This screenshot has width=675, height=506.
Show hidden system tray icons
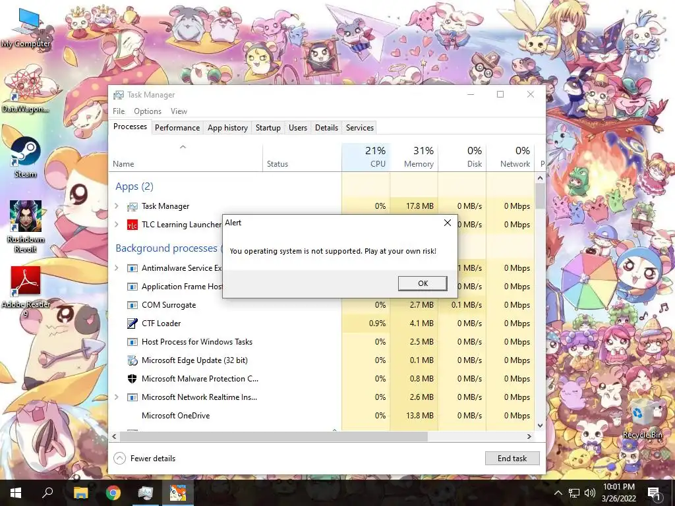[x=558, y=493]
